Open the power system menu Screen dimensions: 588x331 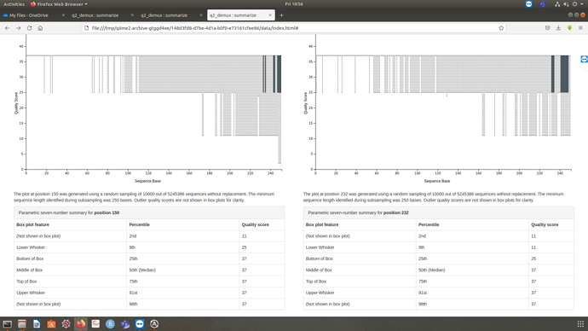[x=575, y=4]
